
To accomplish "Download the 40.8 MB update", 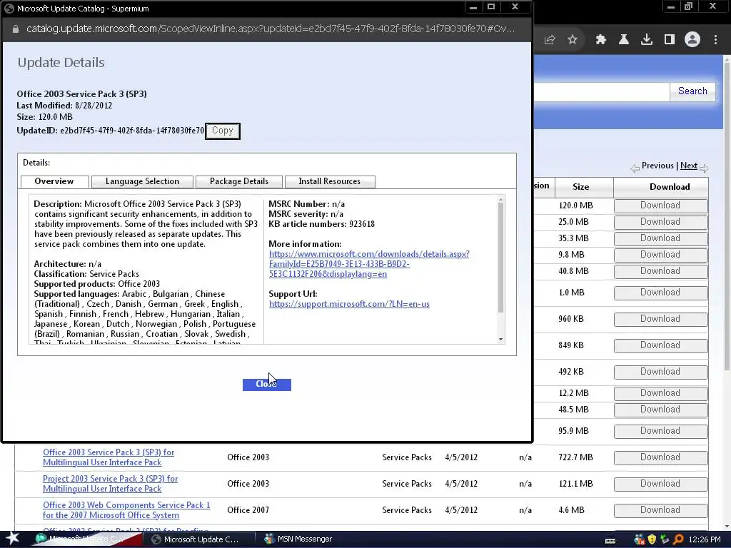I will [660, 270].
